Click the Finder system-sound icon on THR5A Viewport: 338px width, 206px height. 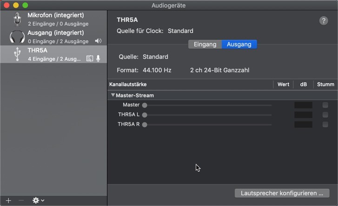click(x=90, y=59)
